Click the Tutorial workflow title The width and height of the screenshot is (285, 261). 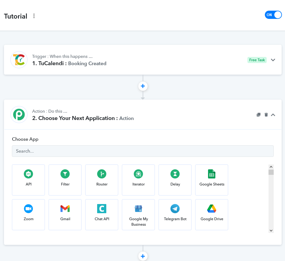(x=16, y=16)
